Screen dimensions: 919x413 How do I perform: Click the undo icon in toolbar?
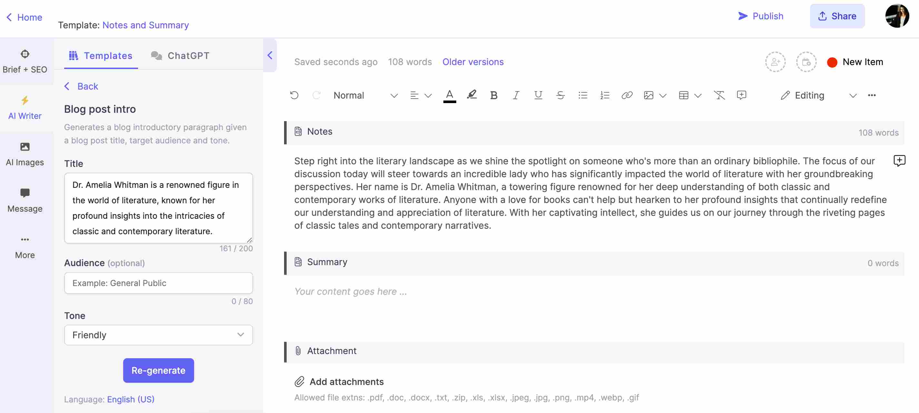tap(294, 95)
